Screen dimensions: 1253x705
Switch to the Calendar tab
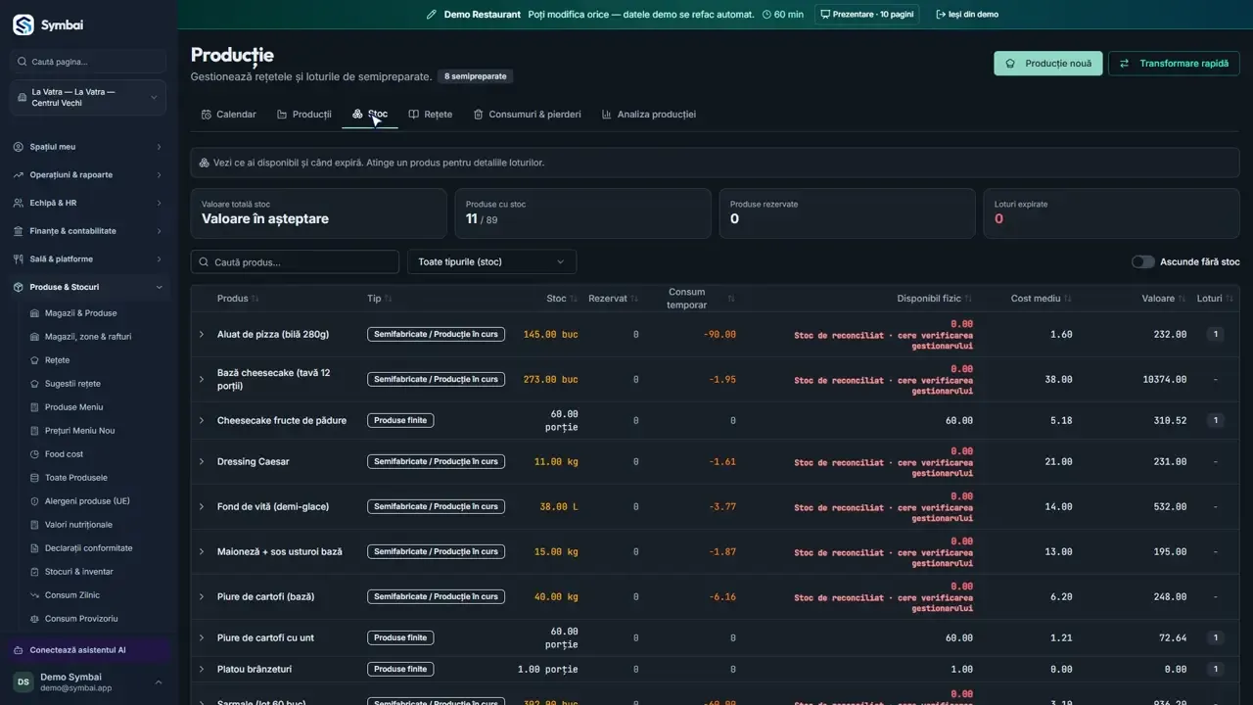point(229,115)
